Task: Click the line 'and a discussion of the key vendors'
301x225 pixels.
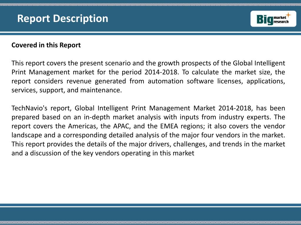Action: pos(103,153)
